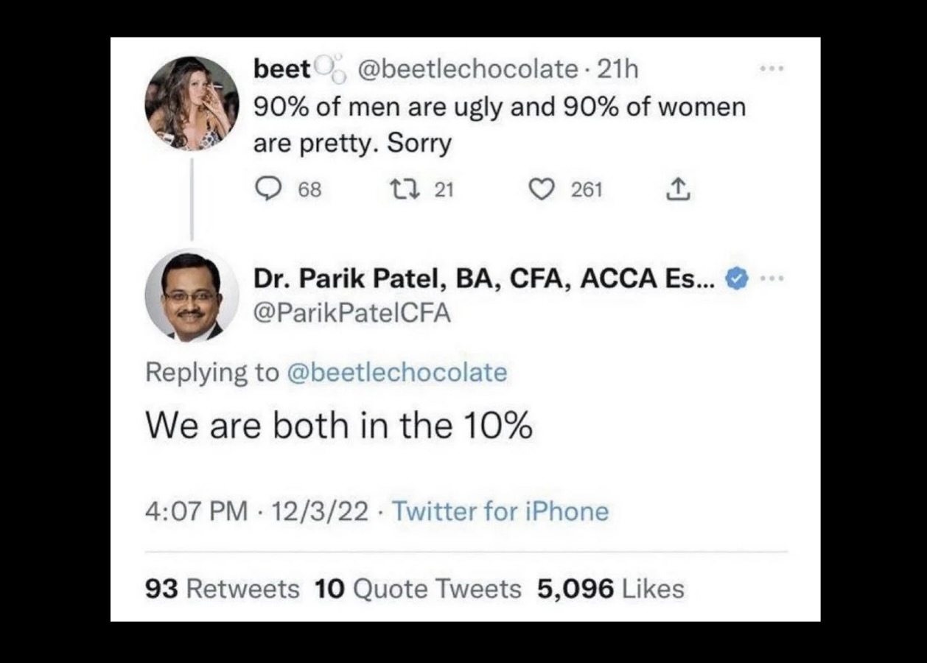
Task: Like the tweet with the heart icon
Action: pyautogui.click(x=542, y=190)
